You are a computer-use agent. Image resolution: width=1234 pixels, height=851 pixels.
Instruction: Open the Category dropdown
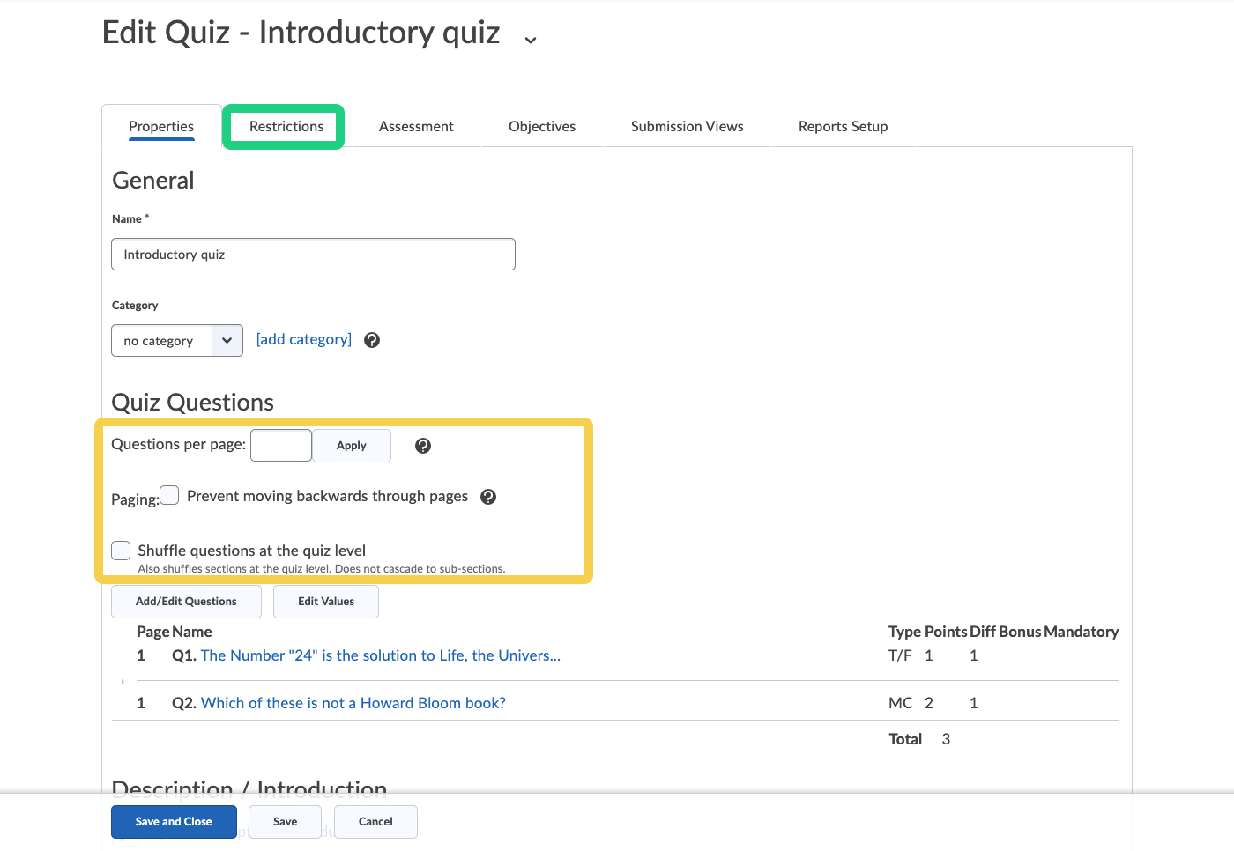click(x=176, y=341)
